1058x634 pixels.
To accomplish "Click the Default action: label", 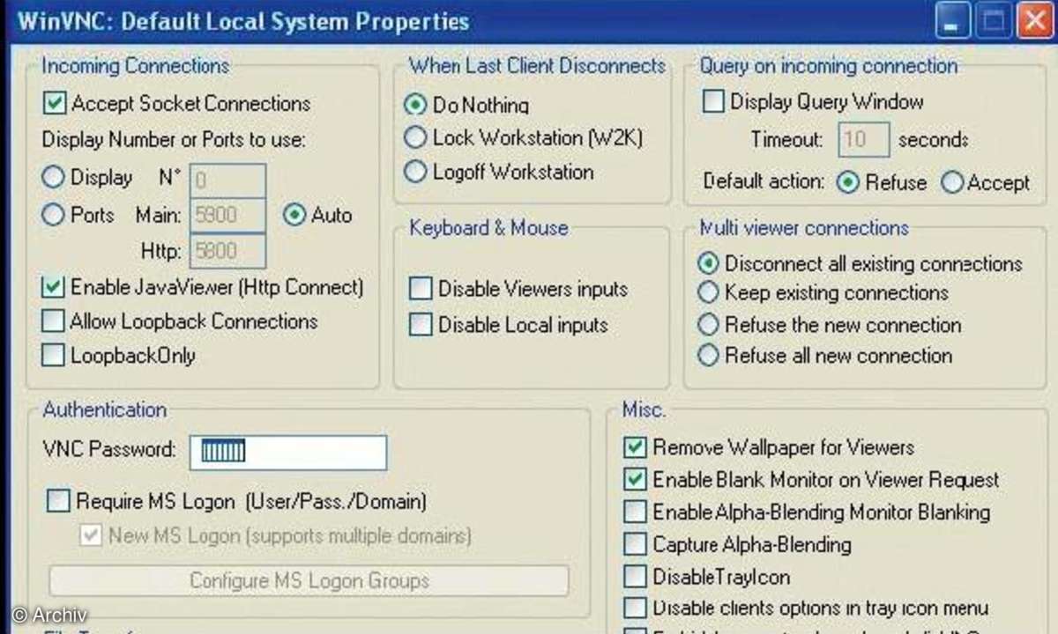I will (764, 182).
